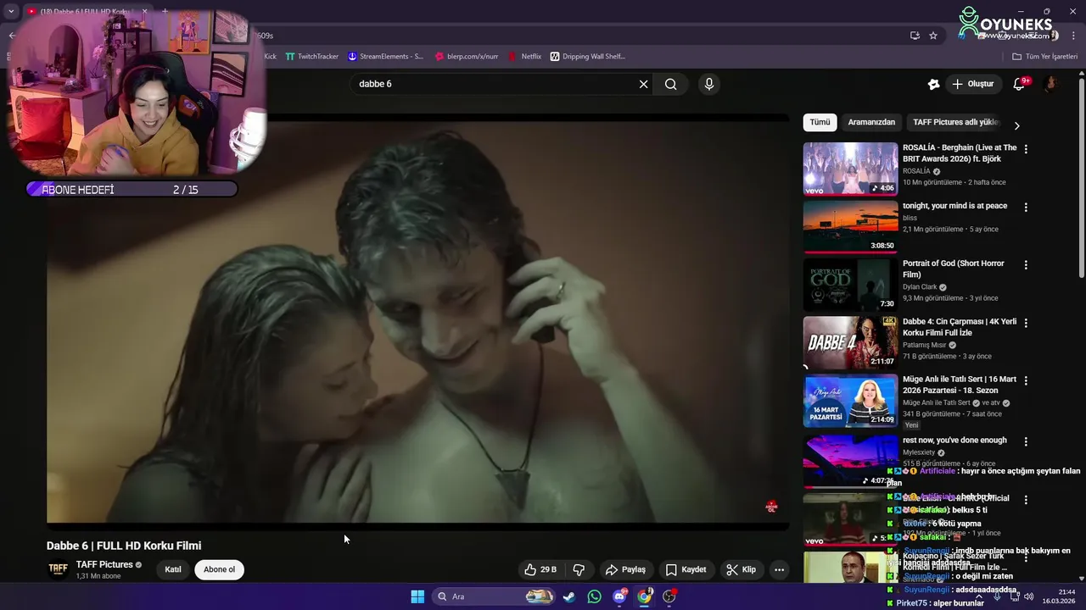Click the TAFF Pictures channel avatar

(58, 569)
